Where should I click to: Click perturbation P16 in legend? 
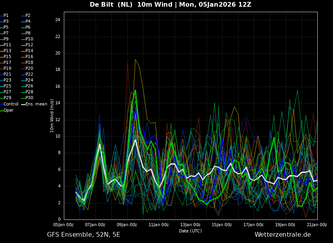27,57
